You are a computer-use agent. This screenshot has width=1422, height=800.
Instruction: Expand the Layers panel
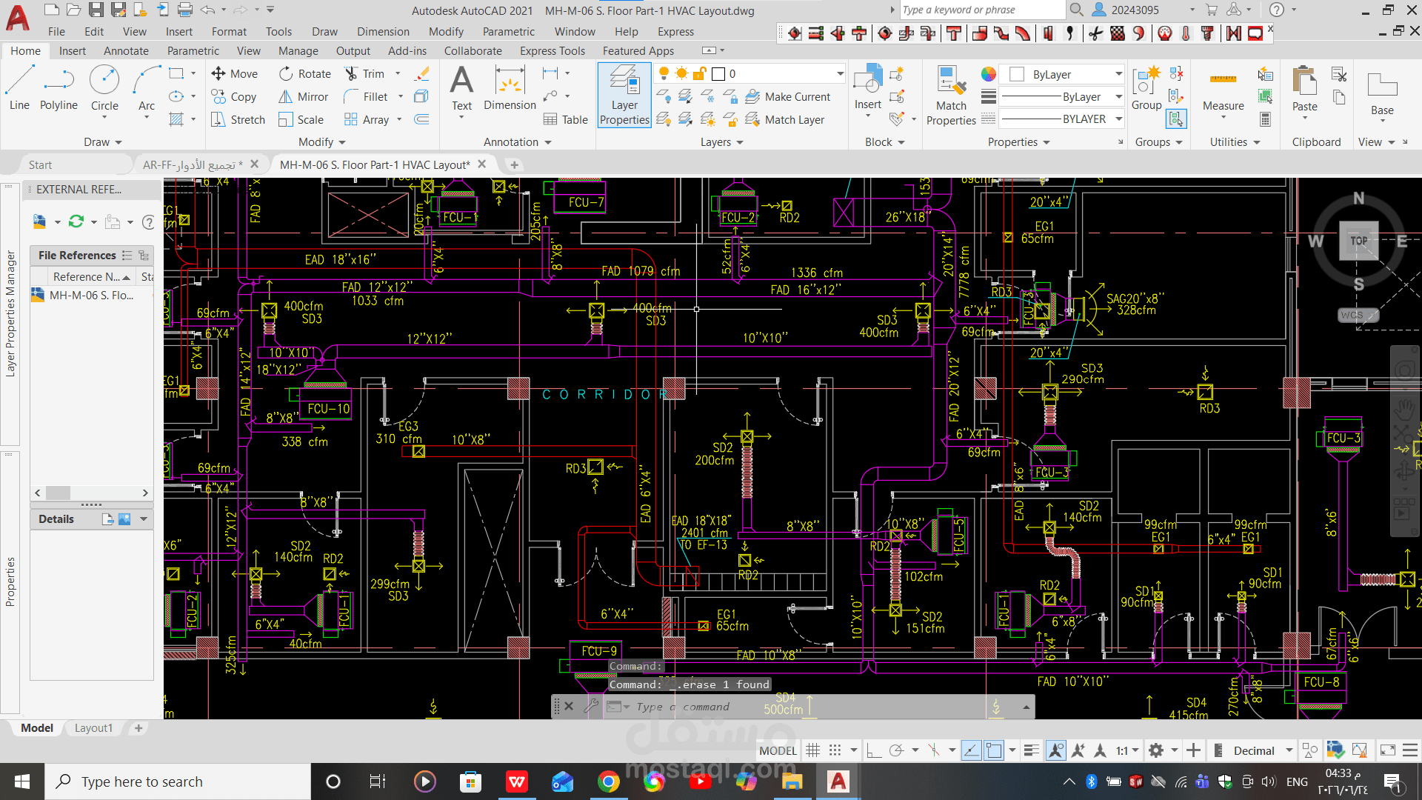coord(721,141)
